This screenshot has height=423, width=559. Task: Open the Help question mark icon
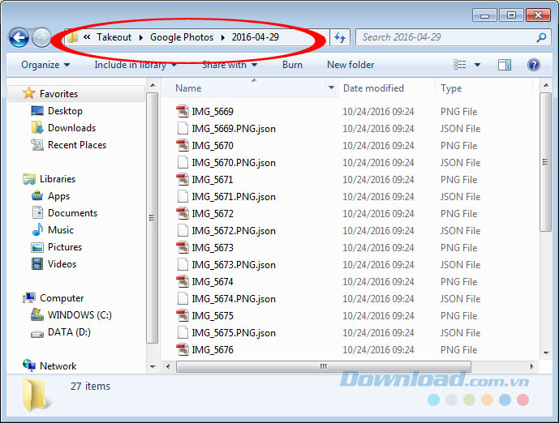point(533,65)
